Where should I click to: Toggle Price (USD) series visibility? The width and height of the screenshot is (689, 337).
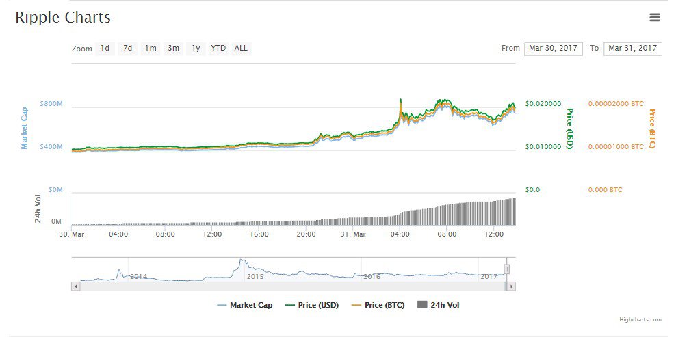[311, 305]
